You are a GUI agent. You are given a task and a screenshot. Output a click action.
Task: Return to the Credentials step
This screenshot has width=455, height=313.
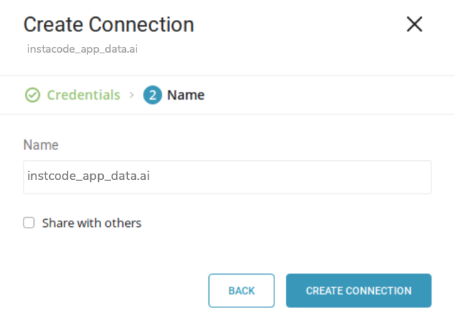(83, 95)
